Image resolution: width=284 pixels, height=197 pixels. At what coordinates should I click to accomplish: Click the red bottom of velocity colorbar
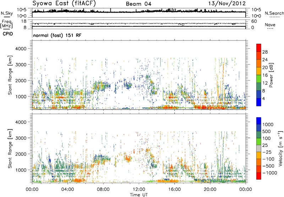pyautogui.click(x=259, y=176)
